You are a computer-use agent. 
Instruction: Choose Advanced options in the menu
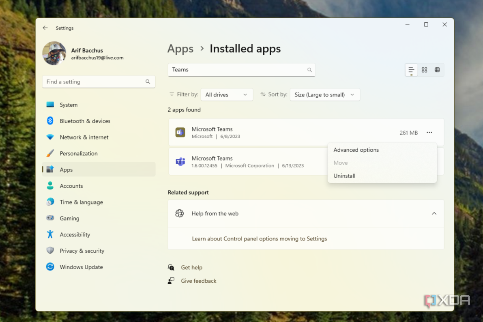click(356, 150)
